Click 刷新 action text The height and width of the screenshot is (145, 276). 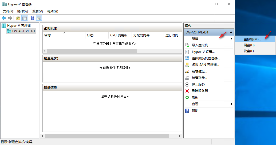[x=195, y=97]
